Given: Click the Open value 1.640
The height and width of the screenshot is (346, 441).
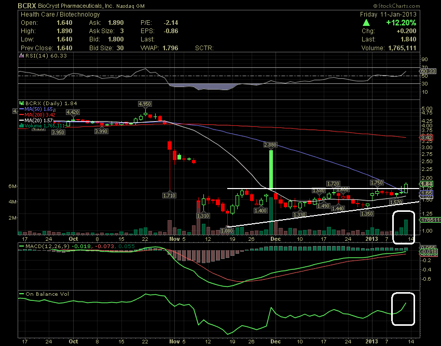Looking at the screenshot, I should tap(64, 23).
